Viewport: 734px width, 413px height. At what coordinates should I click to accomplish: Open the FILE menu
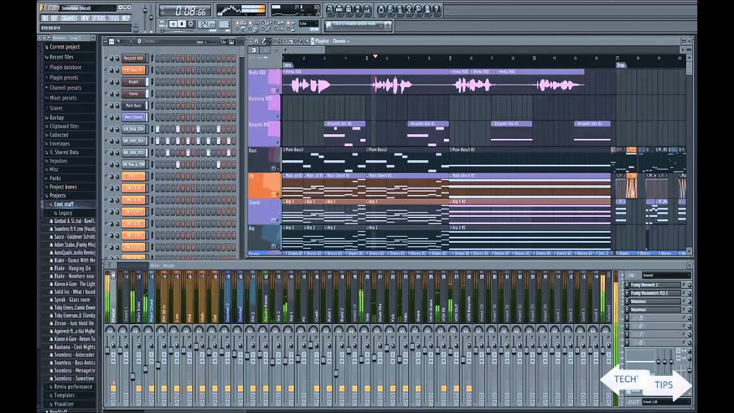pyautogui.click(x=45, y=18)
